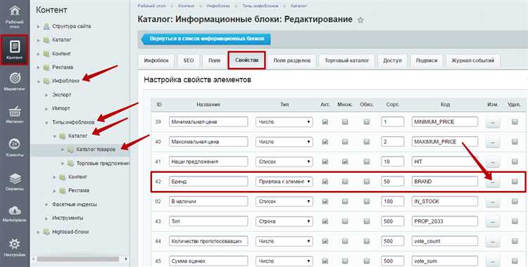Click the Инфоблоки folder icon
This screenshot has height=267, width=528.
coord(46,81)
